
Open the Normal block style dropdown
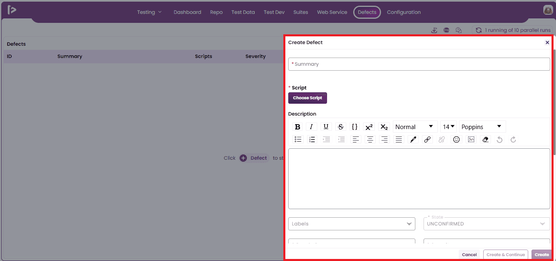pos(415,127)
